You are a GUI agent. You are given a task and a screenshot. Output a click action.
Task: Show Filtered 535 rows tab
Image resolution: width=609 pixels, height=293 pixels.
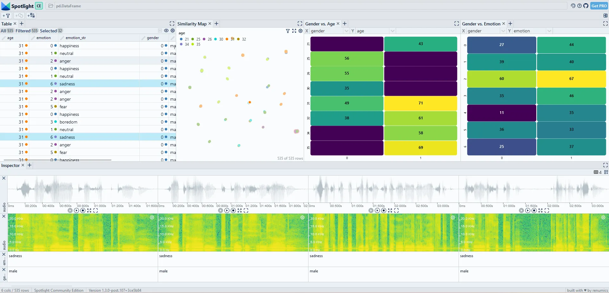pos(27,31)
